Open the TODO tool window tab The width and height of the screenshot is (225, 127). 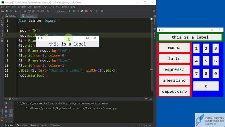[x=22, y=125]
